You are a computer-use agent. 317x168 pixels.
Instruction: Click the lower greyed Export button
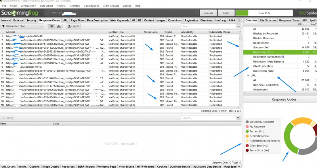[8, 118]
